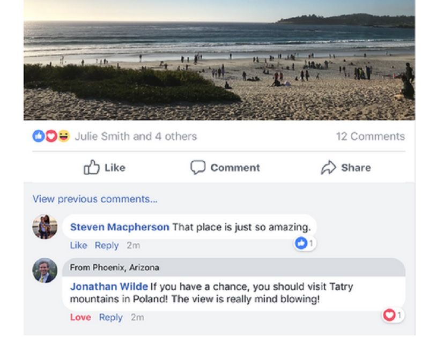The width and height of the screenshot is (429, 337).
Task: Reply to Jonathan Wilde's comment
Action: click(x=110, y=317)
